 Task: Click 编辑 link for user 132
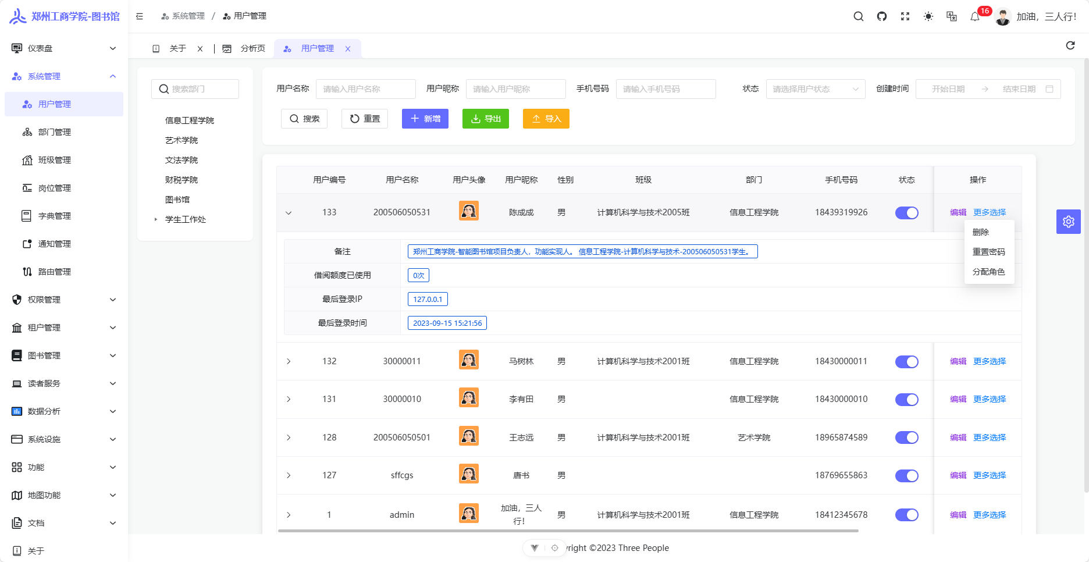click(958, 361)
